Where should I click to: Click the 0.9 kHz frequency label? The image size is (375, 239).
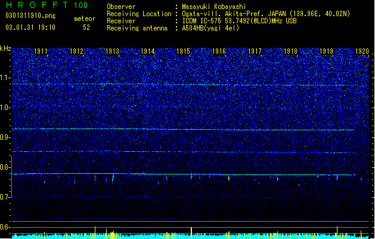pos(5,137)
